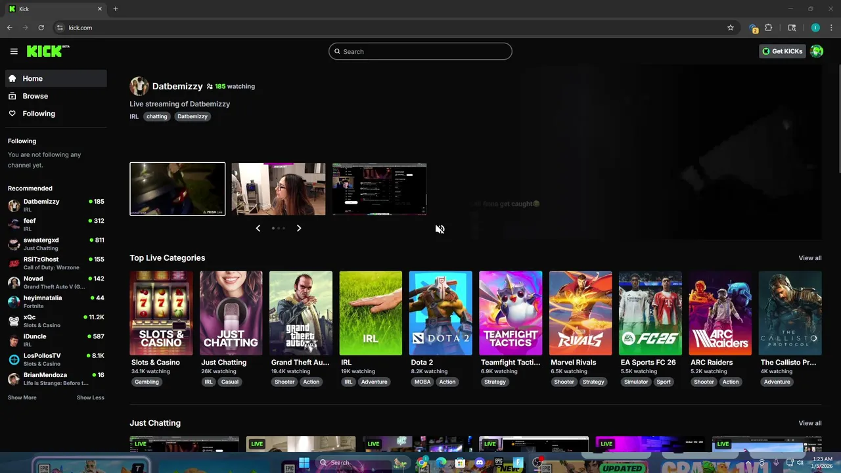Go to previous featured stream arrow
841x473 pixels.
258,228
